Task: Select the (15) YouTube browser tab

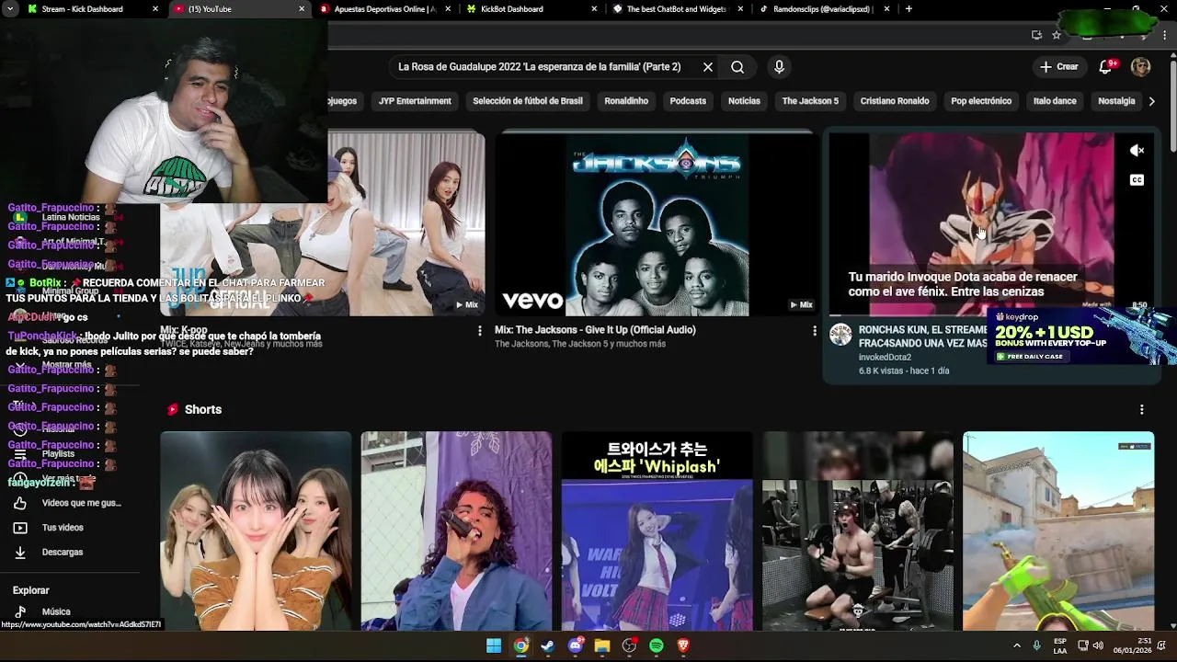Action: 238,9
